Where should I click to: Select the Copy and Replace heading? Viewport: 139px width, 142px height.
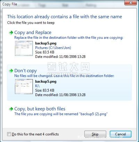(x=33, y=33)
